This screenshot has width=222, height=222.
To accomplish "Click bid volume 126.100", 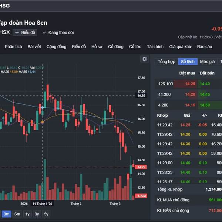I will (165, 84).
